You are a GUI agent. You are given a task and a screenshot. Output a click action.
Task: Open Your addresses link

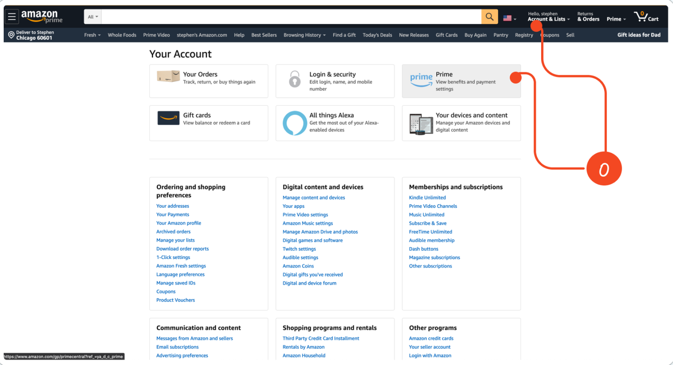[172, 206]
